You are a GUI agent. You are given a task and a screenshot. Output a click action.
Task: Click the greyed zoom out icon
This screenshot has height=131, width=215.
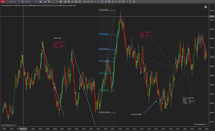coord(53,2)
